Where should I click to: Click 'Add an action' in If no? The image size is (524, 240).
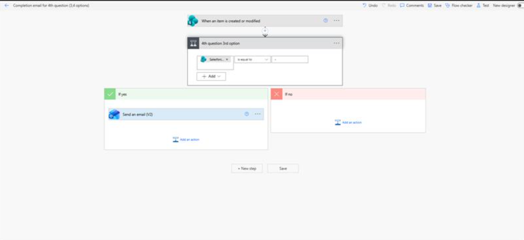348,122
